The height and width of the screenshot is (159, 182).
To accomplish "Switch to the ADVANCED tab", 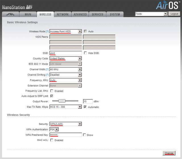I will [x=80, y=15].
